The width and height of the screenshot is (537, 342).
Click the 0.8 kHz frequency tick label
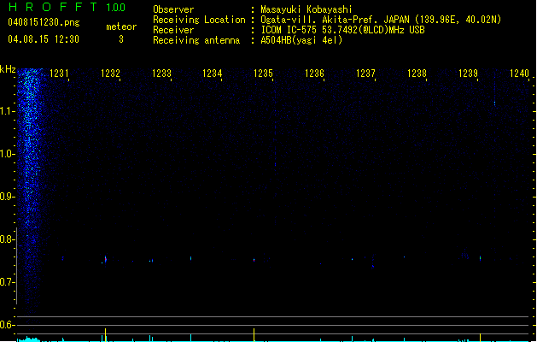[7, 239]
